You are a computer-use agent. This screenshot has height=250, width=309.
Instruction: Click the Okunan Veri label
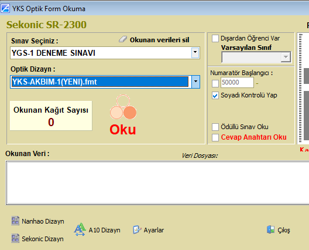[x=27, y=154]
